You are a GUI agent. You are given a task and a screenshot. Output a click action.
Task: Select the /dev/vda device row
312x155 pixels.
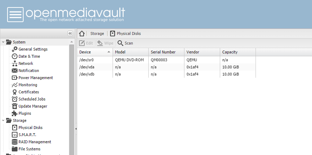coord(166,67)
